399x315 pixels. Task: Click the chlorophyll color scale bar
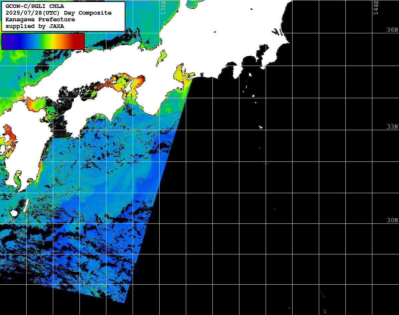43,41
